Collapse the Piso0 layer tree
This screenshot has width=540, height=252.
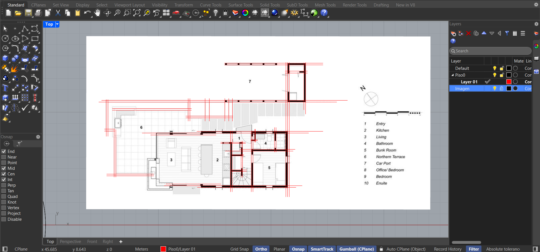[452, 75]
